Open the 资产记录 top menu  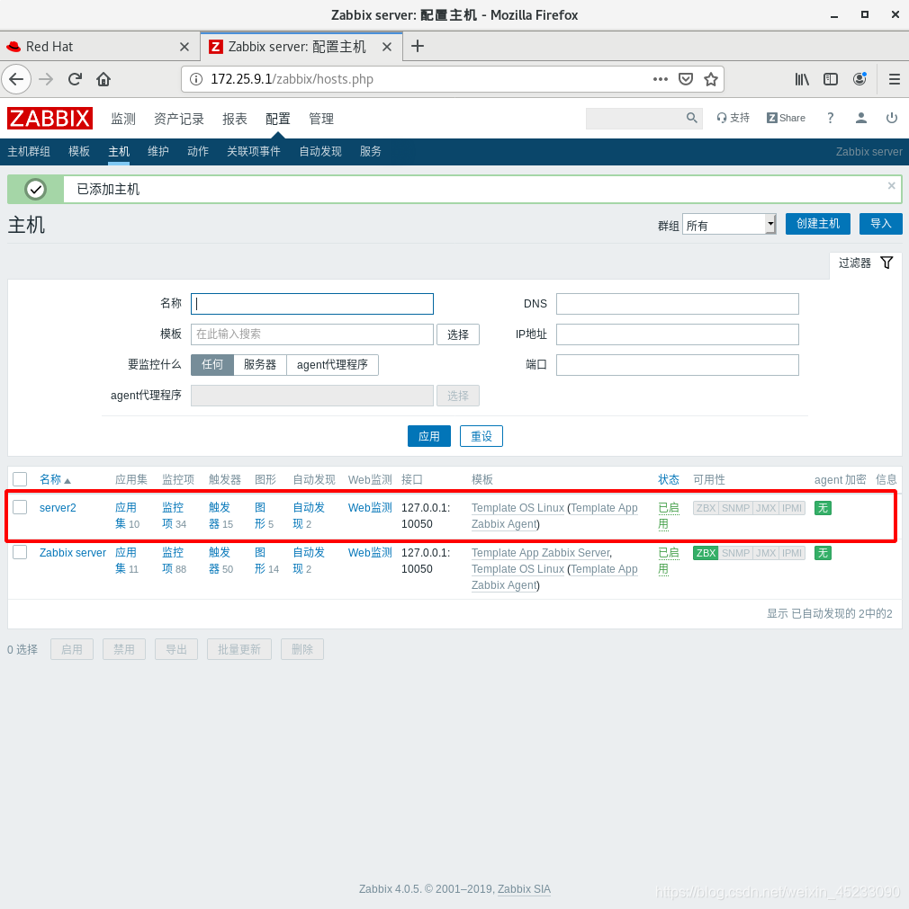pyautogui.click(x=179, y=119)
